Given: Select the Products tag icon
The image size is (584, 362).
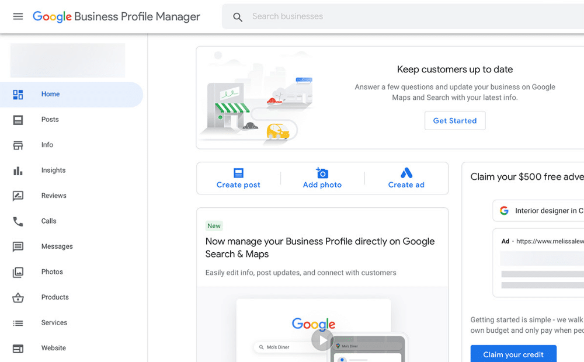Looking at the screenshot, I should click(18, 297).
